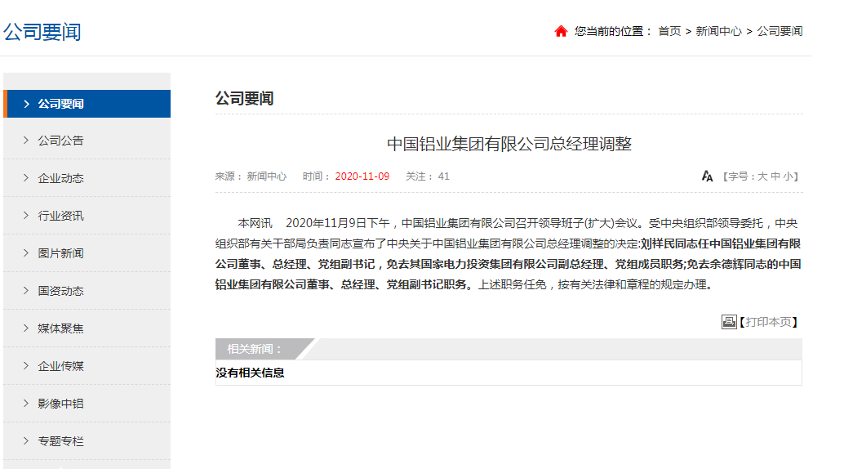Click chevron arrow next to 公司公告
Image resolution: width=844 pixels, height=469 pixels.
point(26,141)
